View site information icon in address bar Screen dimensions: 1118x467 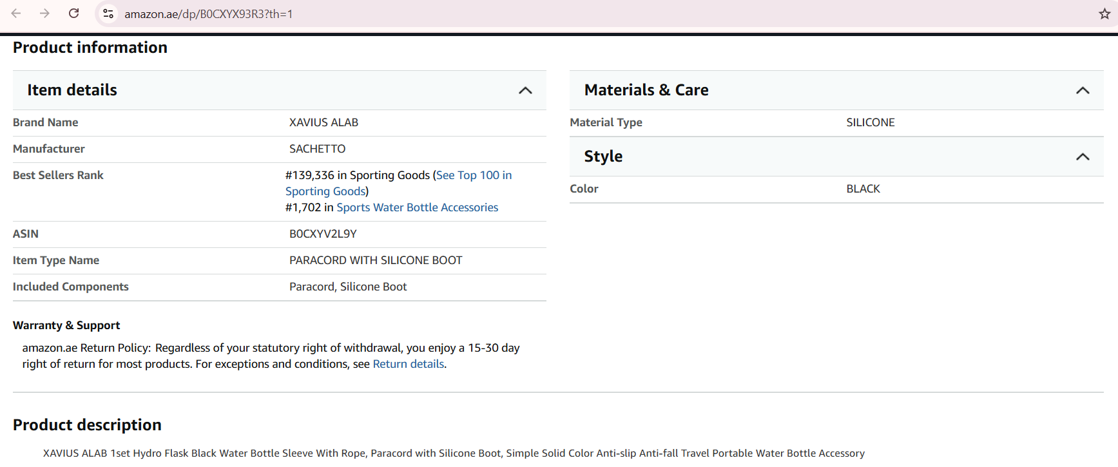click(108, 14)
